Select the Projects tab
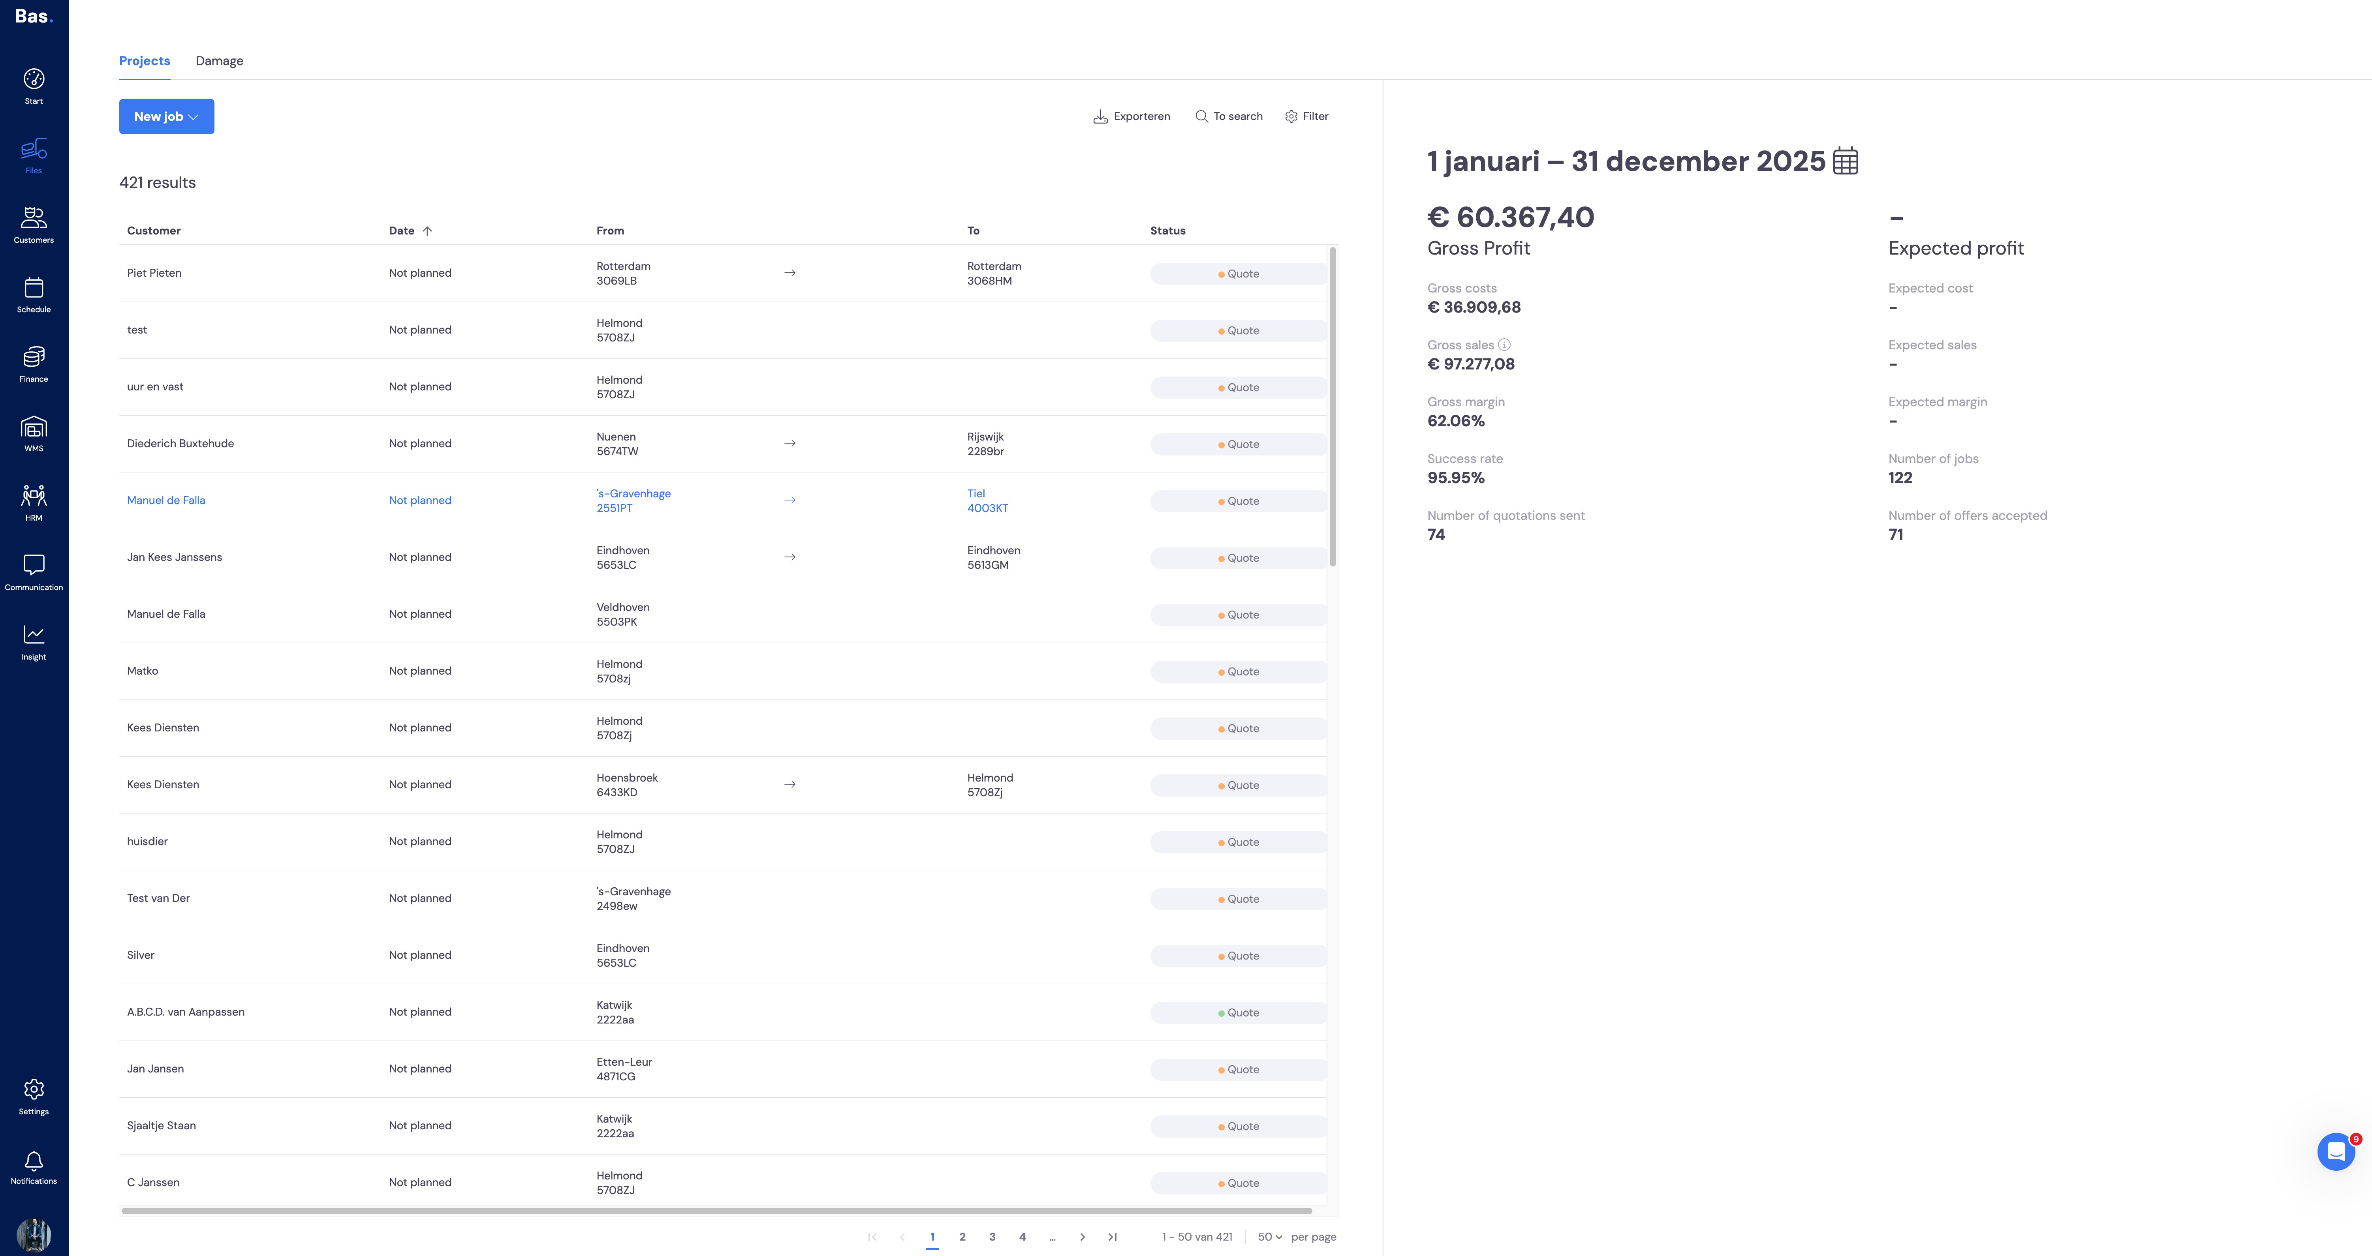This screenshot has height=1256, width=2372. tap(145, 61)
